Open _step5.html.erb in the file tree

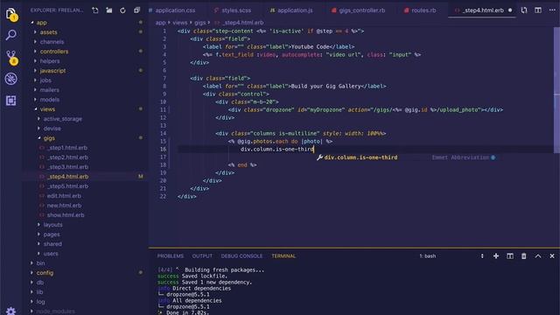tap(67, 186)
